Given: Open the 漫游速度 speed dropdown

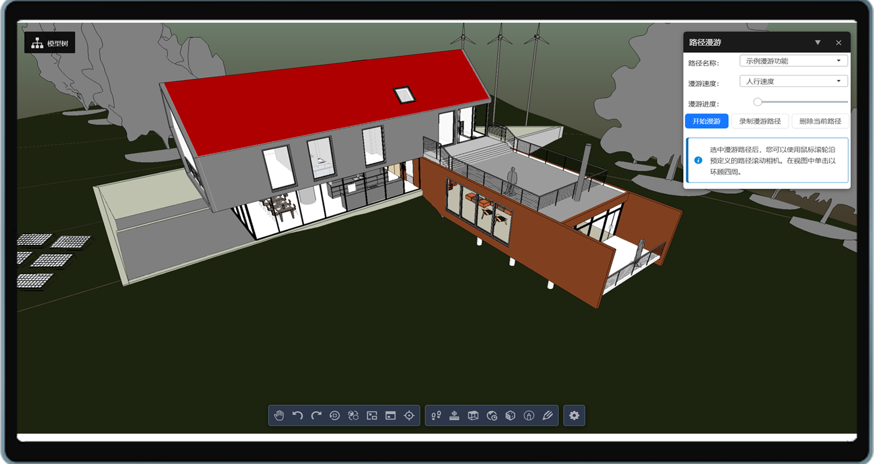Looking at the screenshot, I should pyautogui.click(x=793, y=81).
